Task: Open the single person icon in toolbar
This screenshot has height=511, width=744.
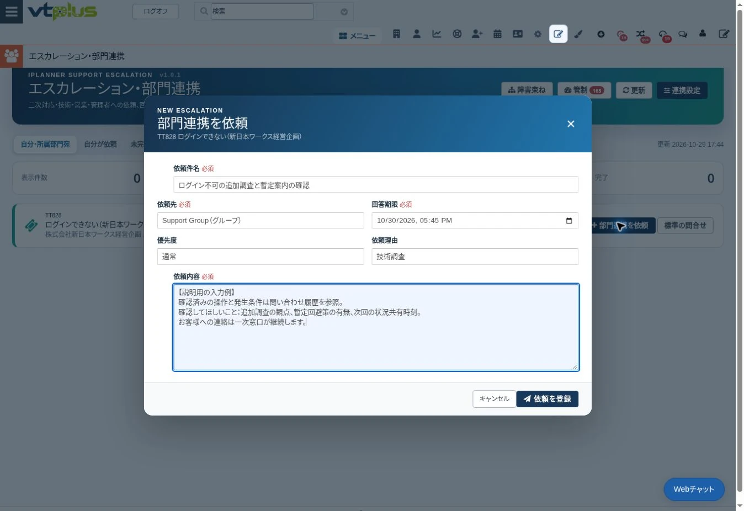Action: 417,34
